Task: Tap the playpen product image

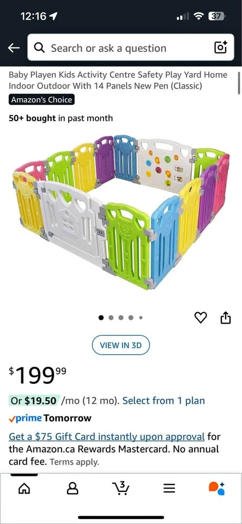Action: [121, 212]
